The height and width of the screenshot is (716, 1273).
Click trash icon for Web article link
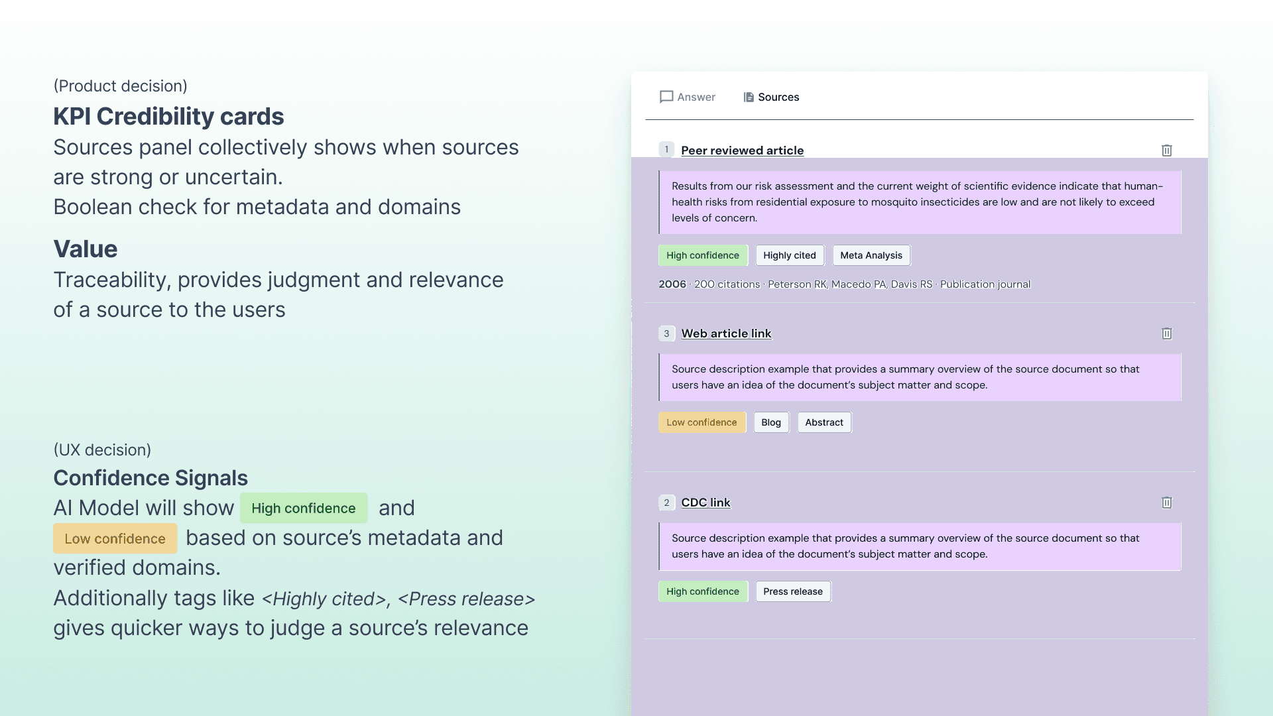click(1167, 333)
